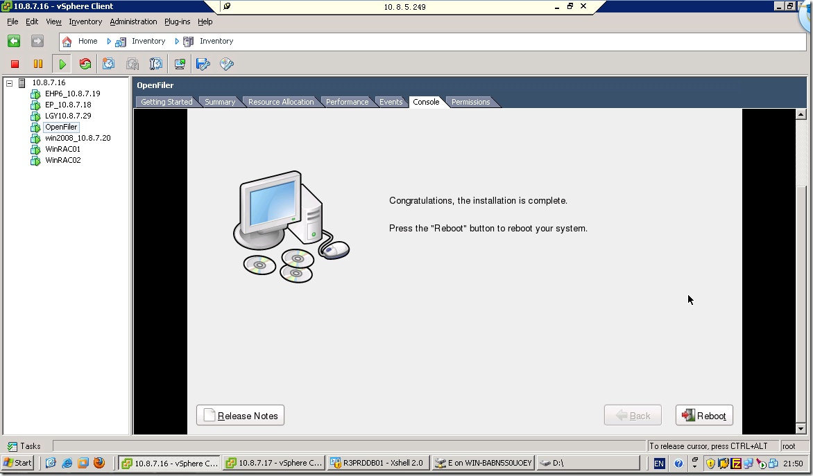Open the Snapshot Manager

157,64
